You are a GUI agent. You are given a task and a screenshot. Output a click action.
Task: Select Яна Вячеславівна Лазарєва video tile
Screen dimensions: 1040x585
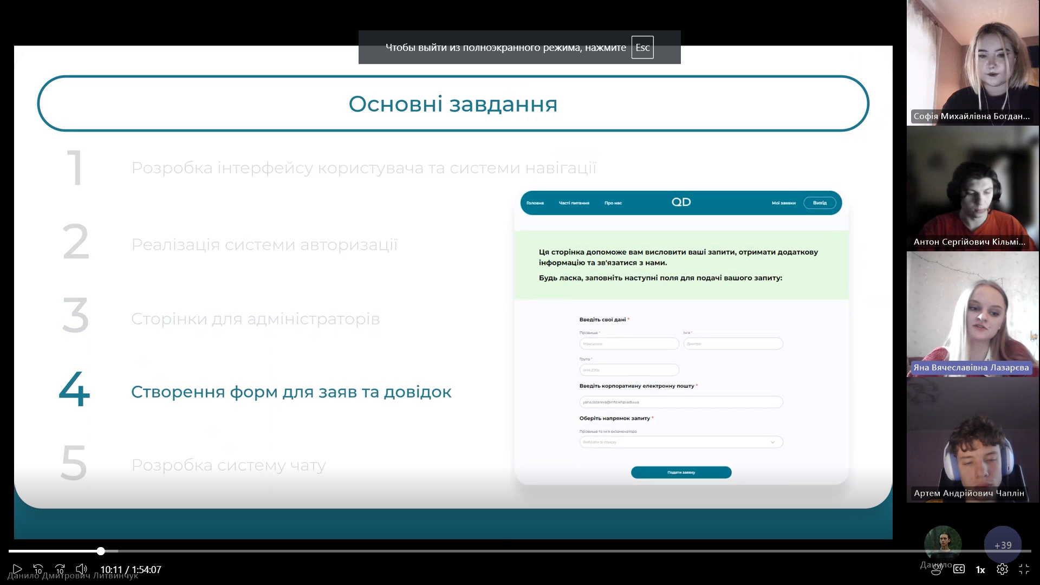click(972, 314)
